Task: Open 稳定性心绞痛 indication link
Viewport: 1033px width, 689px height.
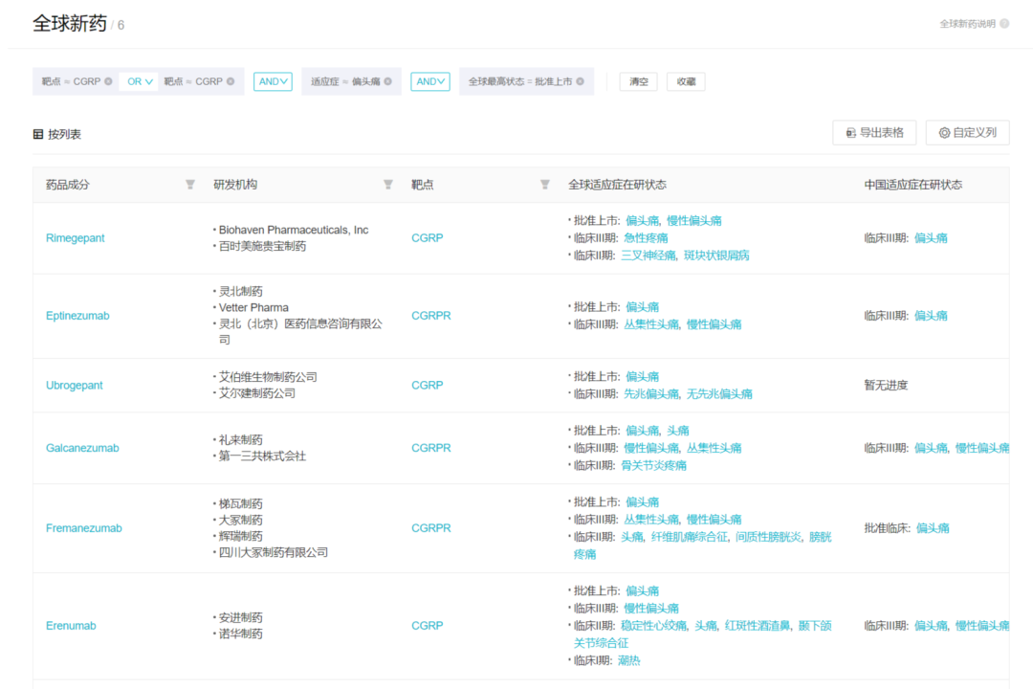Action: coord(653,626)
